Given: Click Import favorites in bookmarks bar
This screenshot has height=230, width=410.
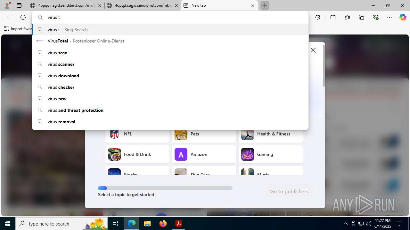Looking at the screenshot, I should 18,29.
